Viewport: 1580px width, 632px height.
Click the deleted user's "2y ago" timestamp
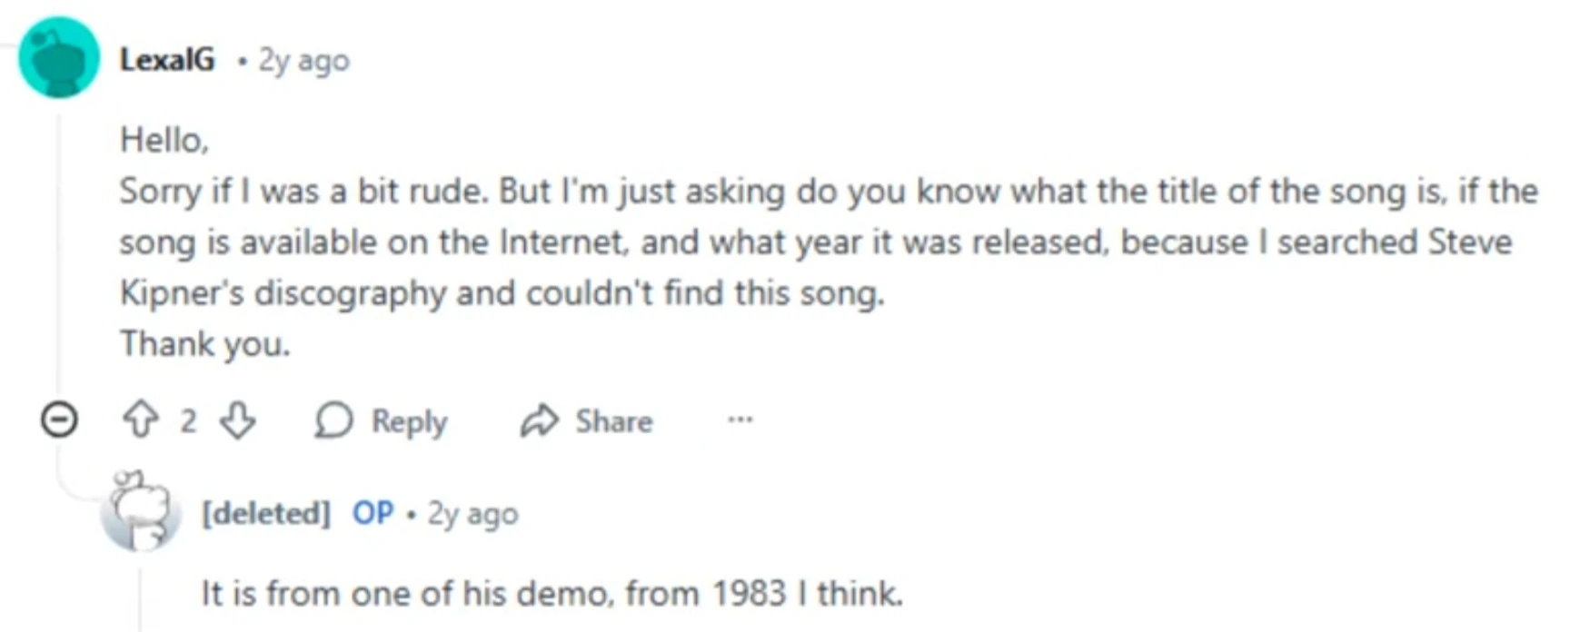tap(472, 514)
